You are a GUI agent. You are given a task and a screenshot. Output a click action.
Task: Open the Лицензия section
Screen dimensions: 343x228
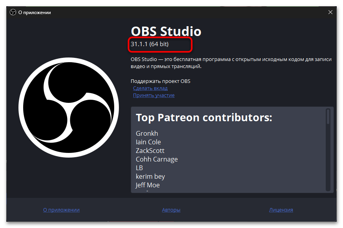pos(281,210)
